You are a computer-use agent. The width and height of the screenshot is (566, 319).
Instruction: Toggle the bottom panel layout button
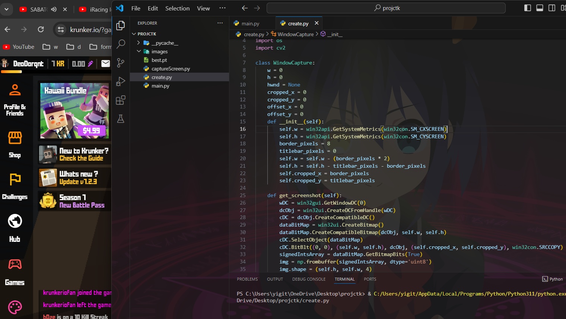(540, 8)
